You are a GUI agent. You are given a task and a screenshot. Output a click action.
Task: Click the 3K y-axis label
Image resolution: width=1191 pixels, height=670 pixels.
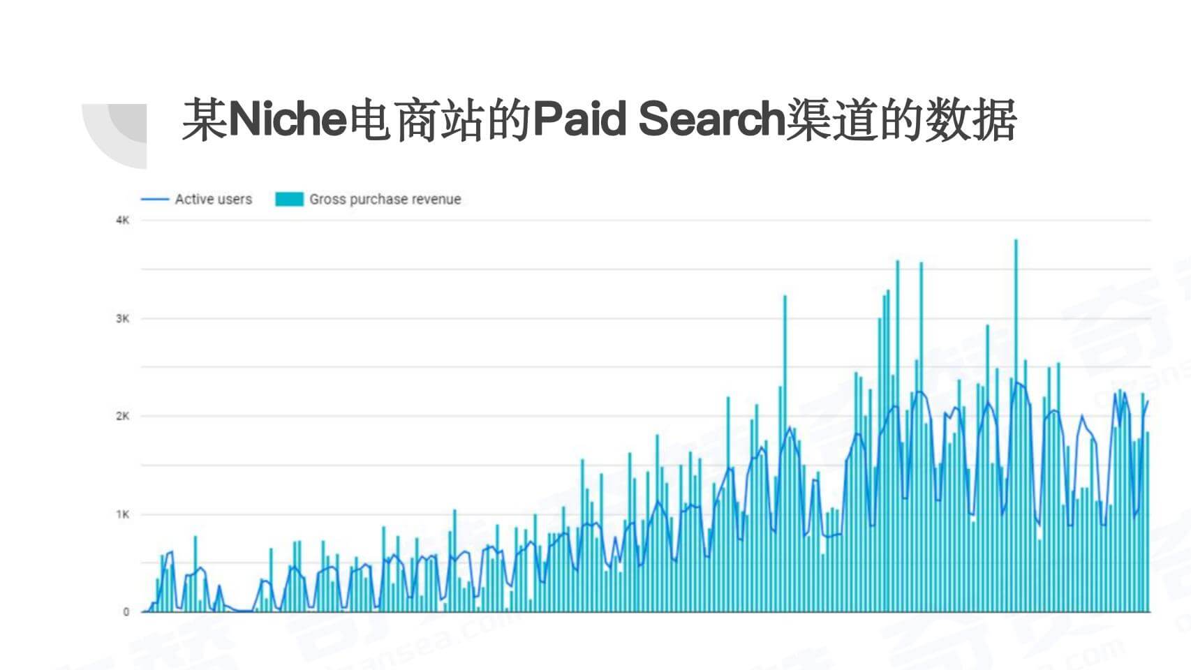click(123, 318)
